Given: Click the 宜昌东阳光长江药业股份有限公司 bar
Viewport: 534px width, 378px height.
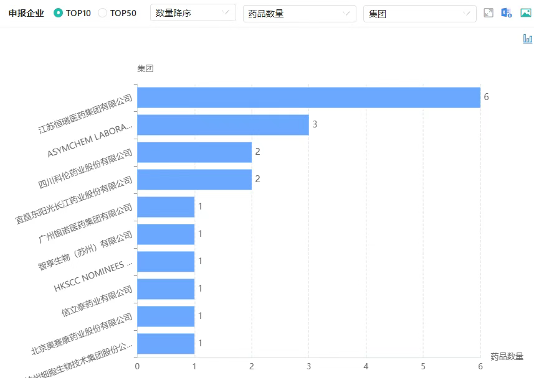Looking at the screenshot, I should [194, 180].
